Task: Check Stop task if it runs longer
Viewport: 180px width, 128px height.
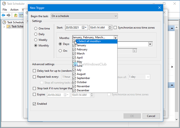Action: (x=34, y=88)
